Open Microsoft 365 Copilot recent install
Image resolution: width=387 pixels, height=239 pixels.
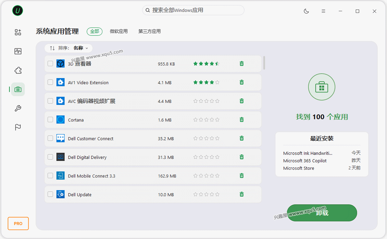click(322, 161)
